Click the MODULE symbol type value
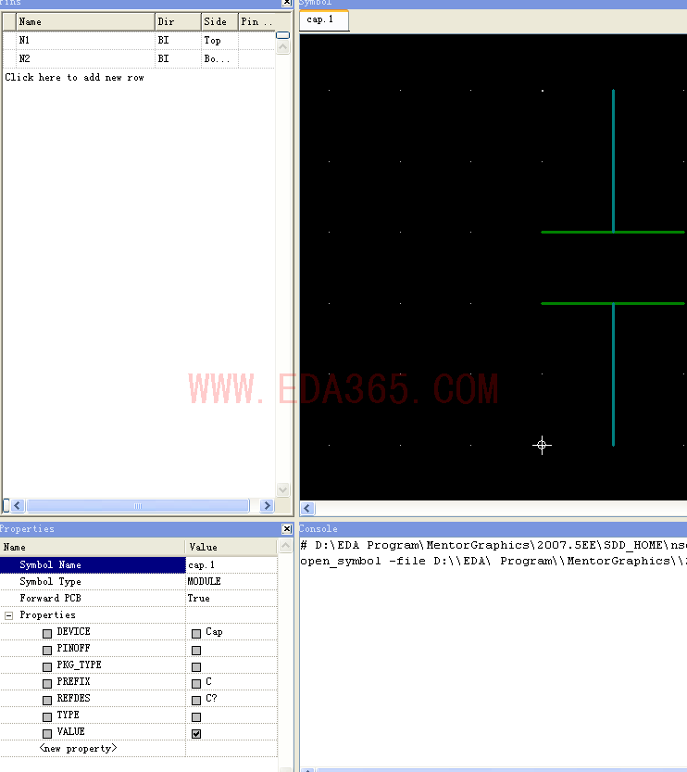Image resolution: width=687 pixels, height=772 pixels. [231, 581]
